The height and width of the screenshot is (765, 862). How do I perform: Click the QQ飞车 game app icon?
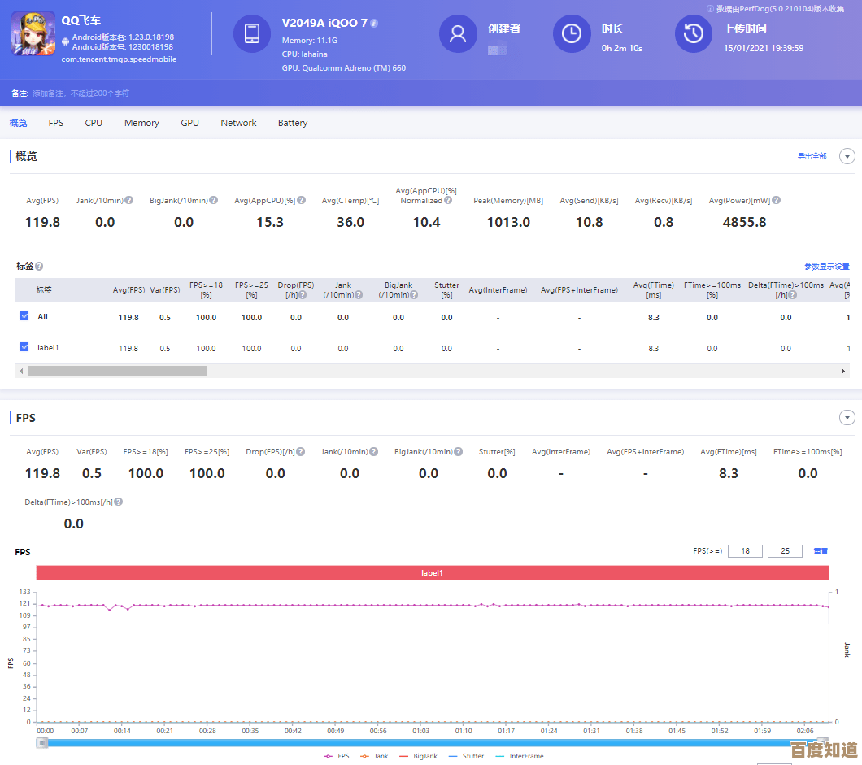point(33,33)
